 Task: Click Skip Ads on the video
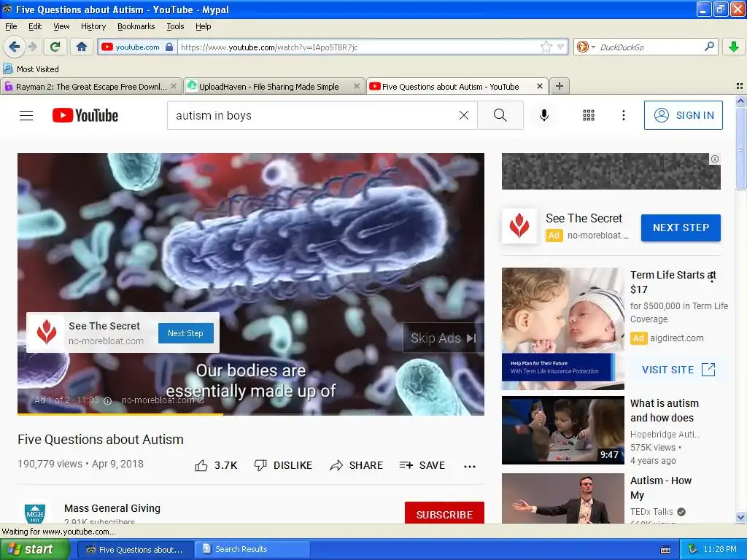tap(443, 338)
